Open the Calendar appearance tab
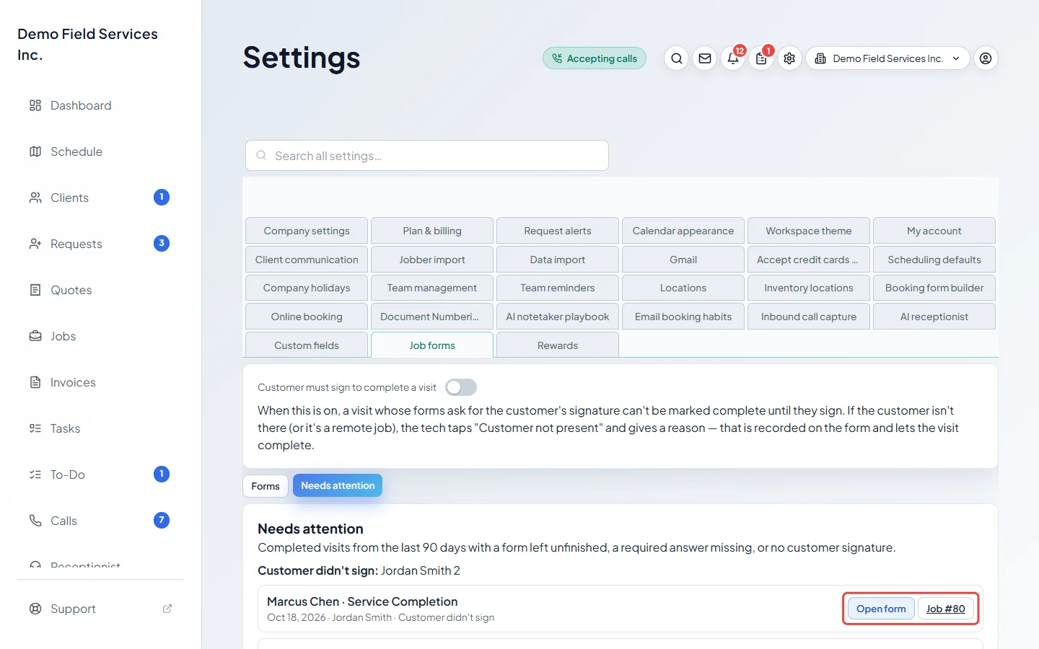1039x649 pixels. [x=683, y=231]
